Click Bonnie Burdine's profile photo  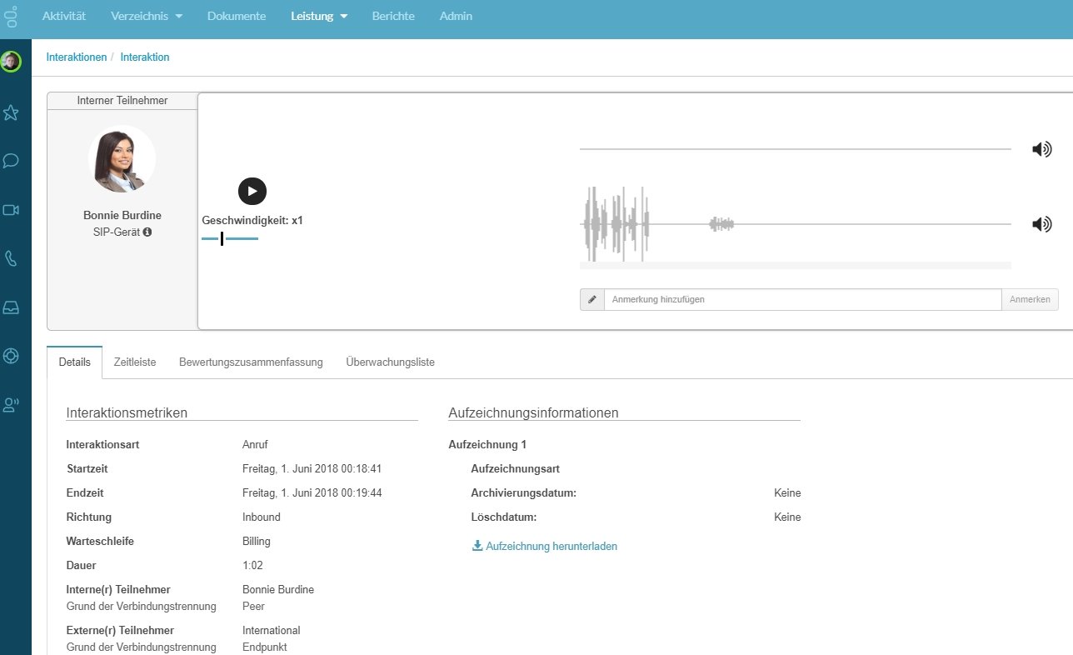click(122, 159)
